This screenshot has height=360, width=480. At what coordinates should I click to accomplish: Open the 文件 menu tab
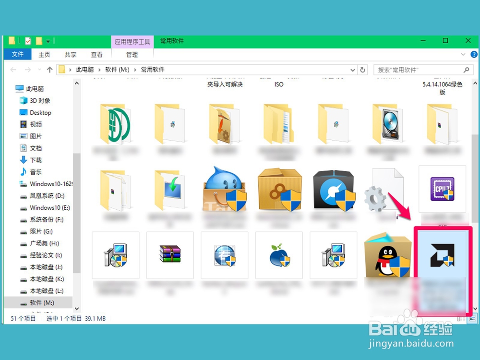[17, 54]
